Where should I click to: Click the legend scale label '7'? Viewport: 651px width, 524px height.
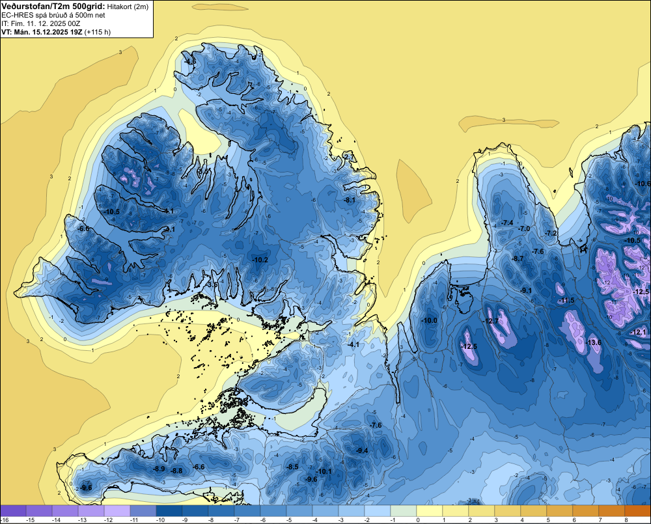pyautogui.click(x=600, y=520)
